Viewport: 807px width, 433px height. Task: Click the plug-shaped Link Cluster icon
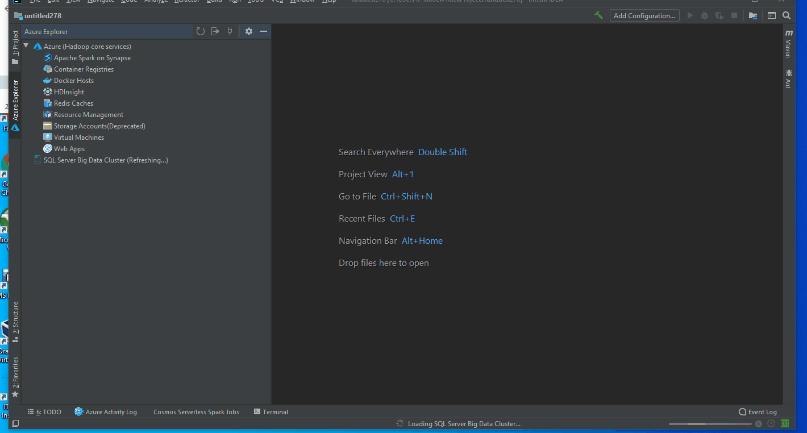[x=230, y=31]
